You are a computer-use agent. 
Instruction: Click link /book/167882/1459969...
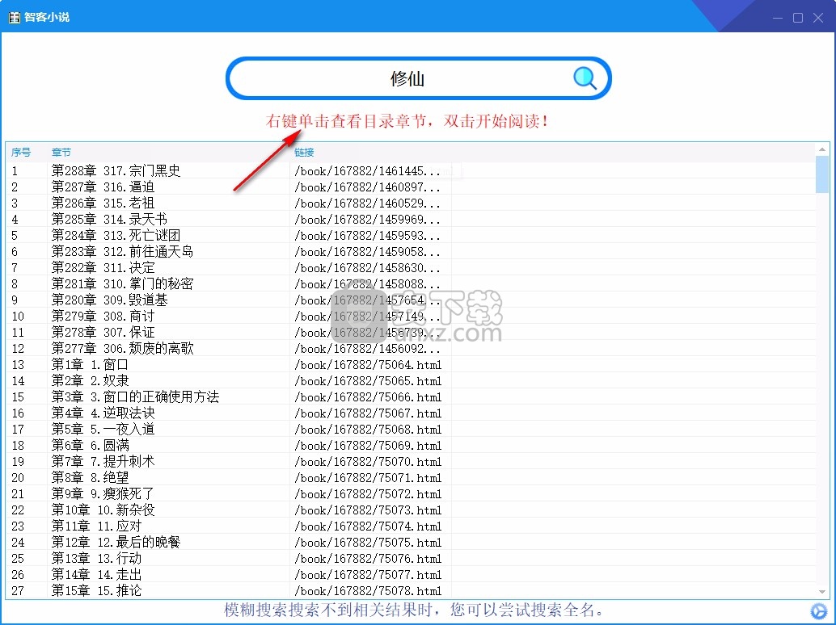[x=367, y=220]
